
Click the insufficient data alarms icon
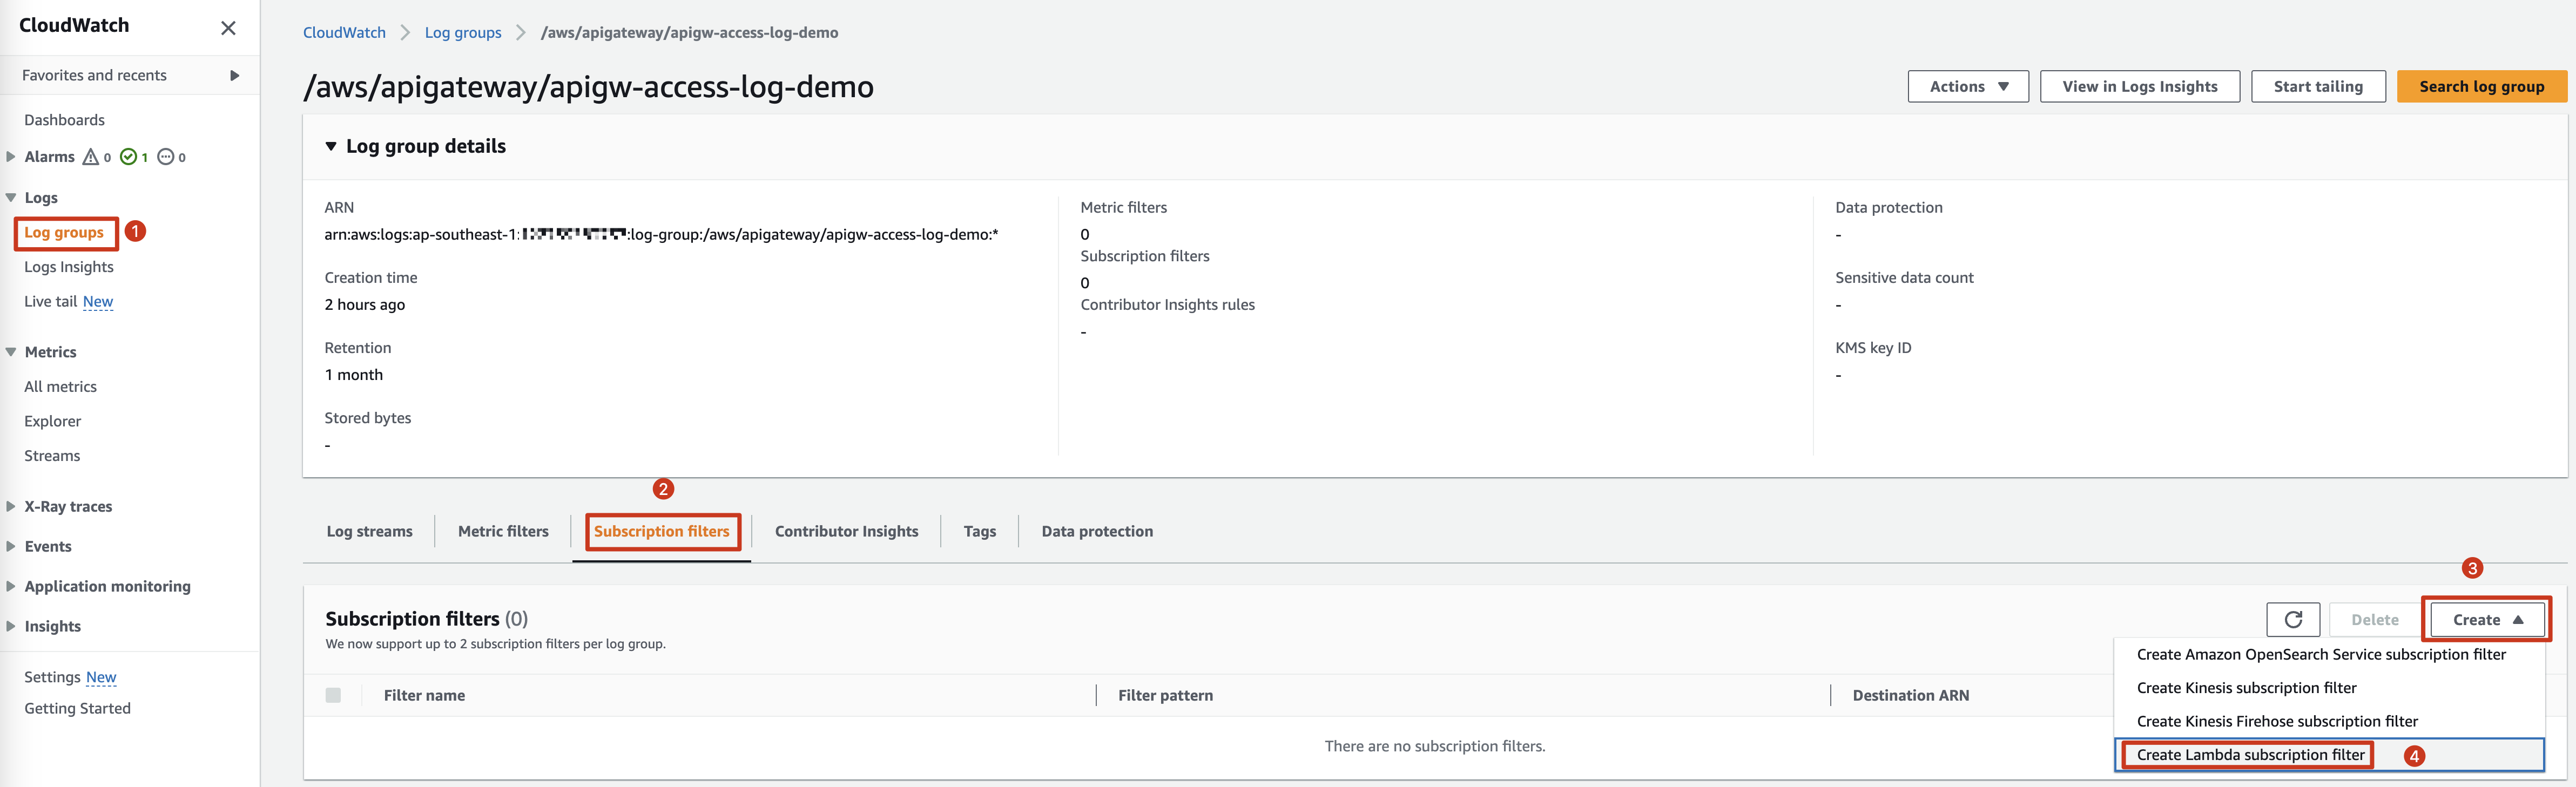click(166, 157)
